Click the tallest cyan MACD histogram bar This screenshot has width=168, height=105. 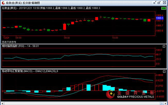tap(89, 87)
